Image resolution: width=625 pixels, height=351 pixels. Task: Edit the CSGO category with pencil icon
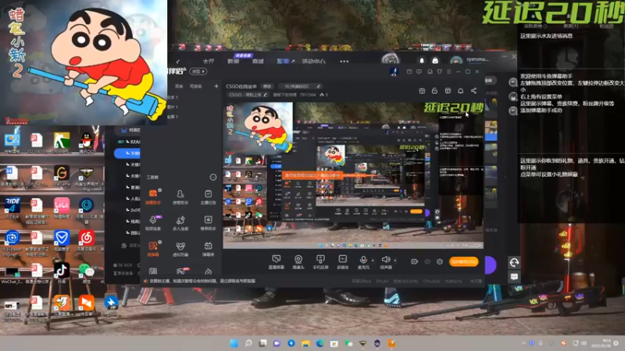[265, 94]
